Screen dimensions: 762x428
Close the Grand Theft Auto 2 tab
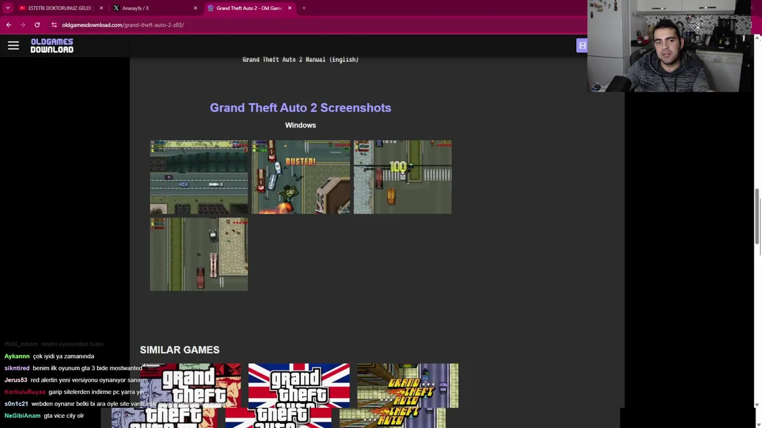click(290, 8)
